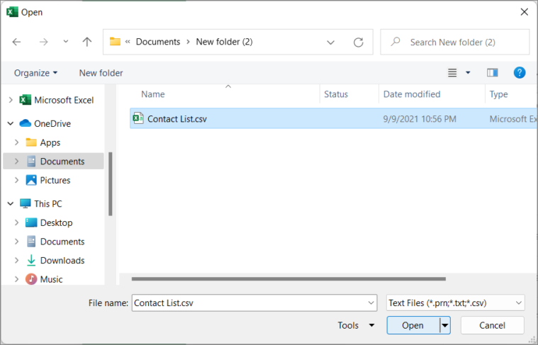Go forward with the right arrow button
The width and height of the screenshot is (538, 345).
(x=43, y=42)
